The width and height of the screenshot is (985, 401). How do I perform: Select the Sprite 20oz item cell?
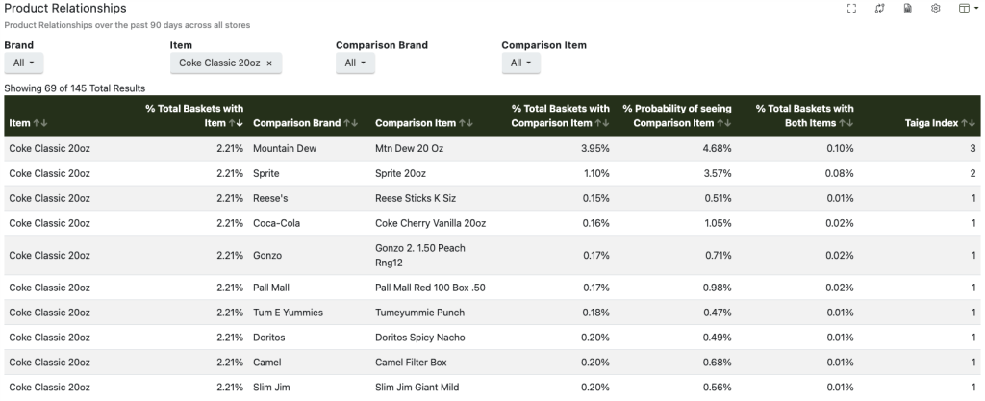point(400,173)
